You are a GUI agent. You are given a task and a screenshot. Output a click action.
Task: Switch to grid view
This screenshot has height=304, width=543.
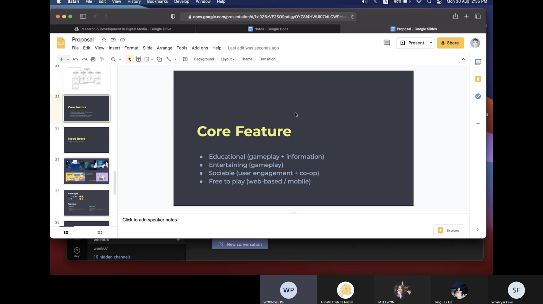pos(100,232)
